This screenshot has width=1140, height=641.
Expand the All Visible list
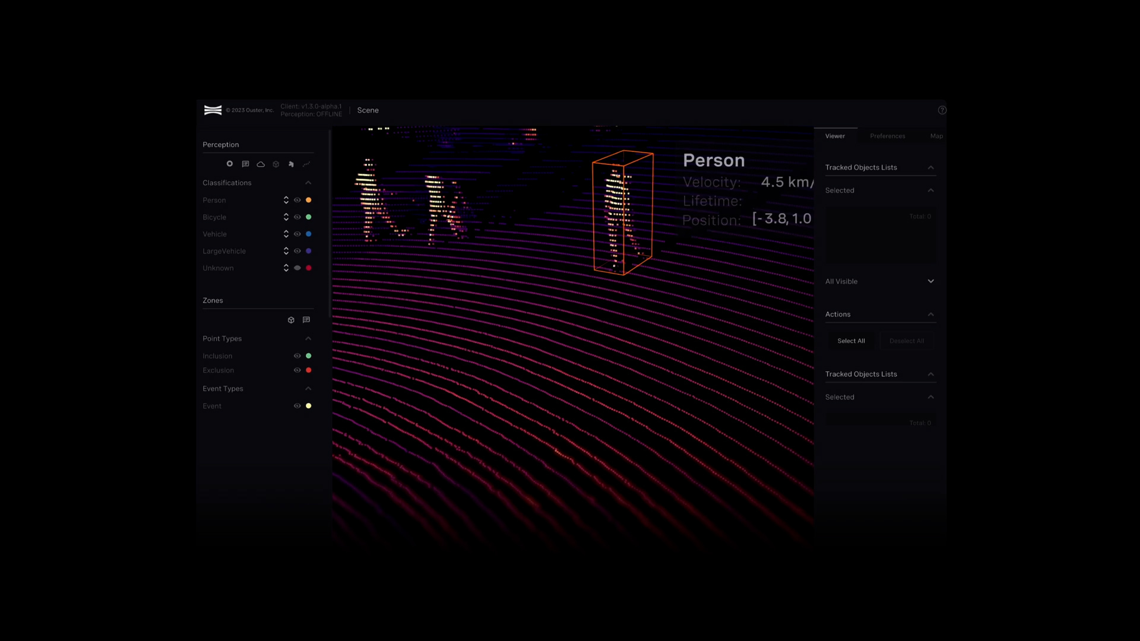pyautogui.click(x=930, y=281)
